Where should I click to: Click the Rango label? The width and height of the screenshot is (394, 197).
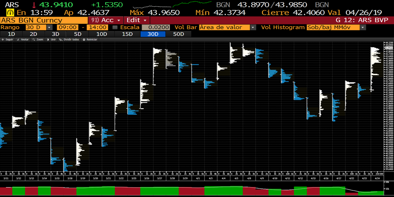coord(10,27)
